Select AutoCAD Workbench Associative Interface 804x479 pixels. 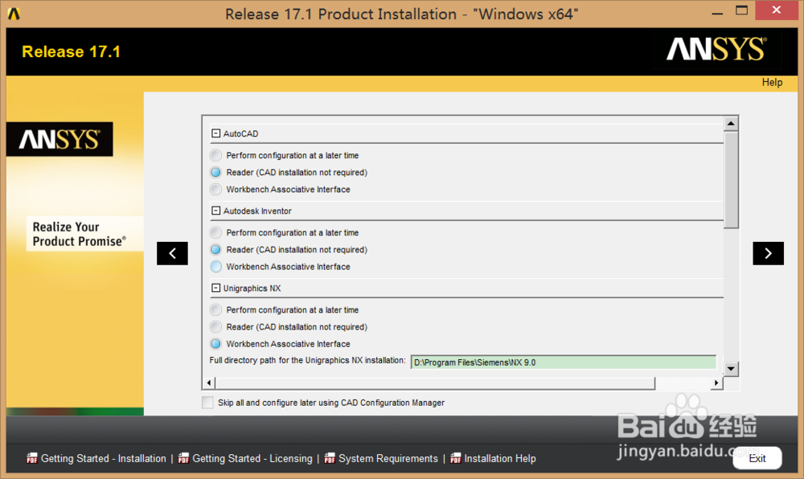(215, 189)
